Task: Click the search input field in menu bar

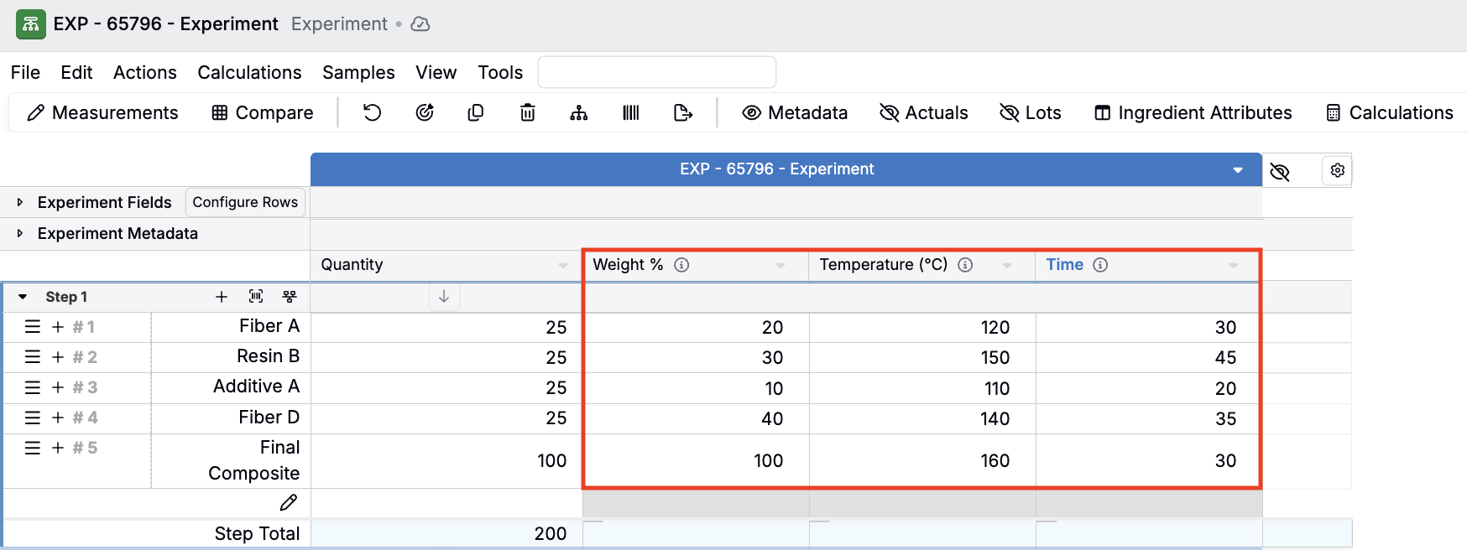Action: click(x=657, y=72)
